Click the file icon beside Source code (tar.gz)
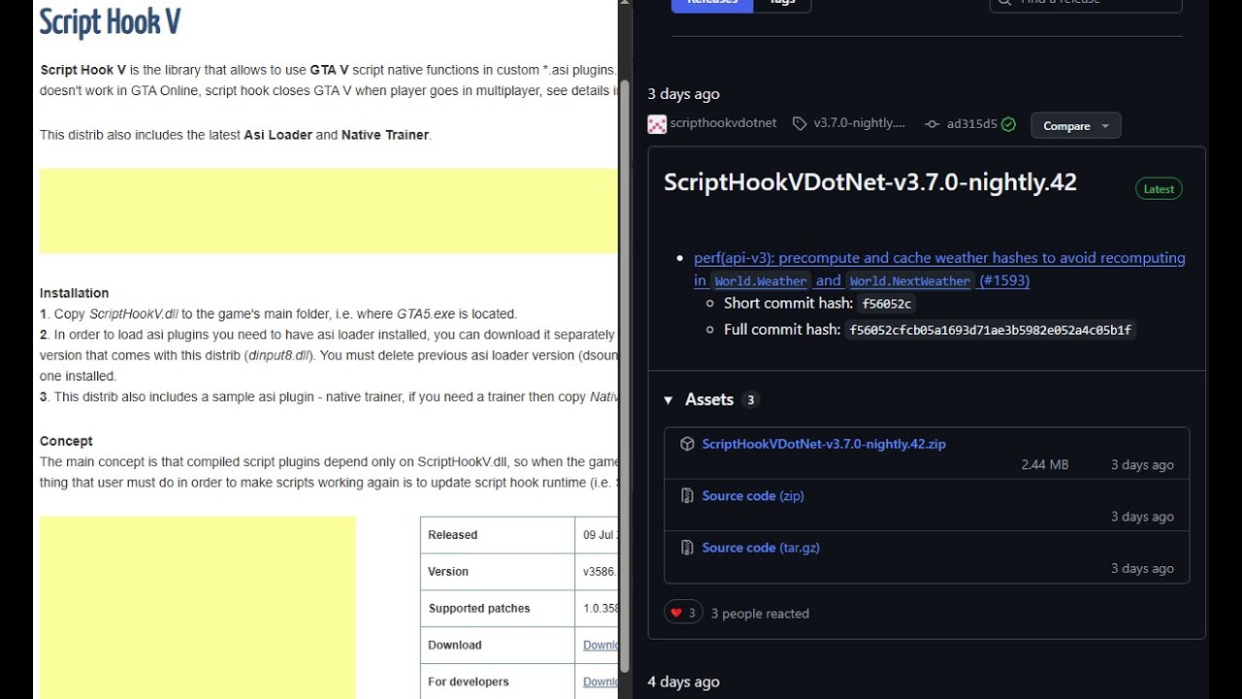 687,548
